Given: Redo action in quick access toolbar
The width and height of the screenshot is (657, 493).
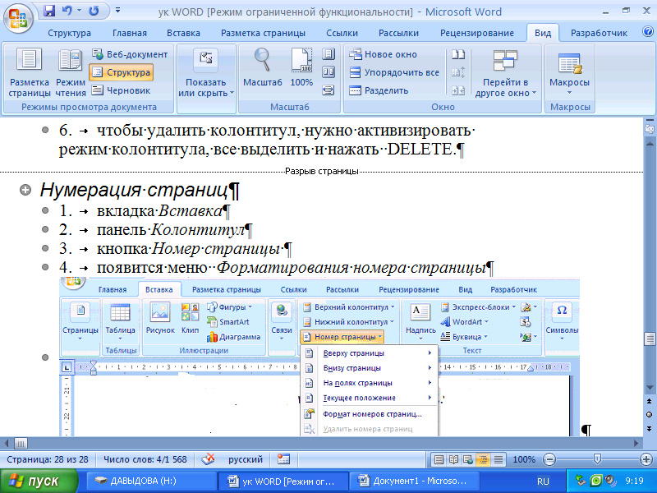Looking at the screenshot, I should [94, 11].
